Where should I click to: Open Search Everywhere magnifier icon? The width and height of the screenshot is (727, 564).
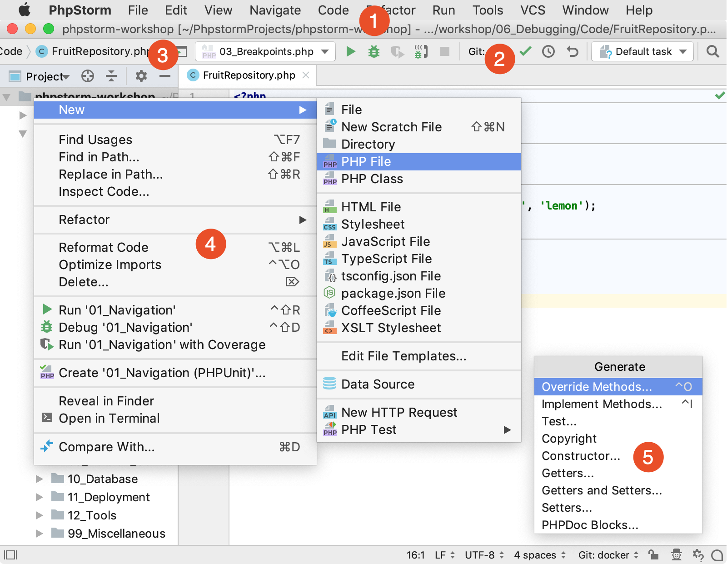[x=713, y=51]
